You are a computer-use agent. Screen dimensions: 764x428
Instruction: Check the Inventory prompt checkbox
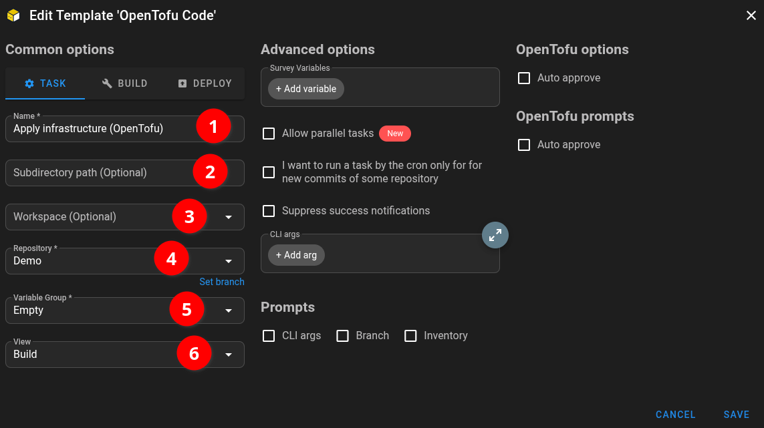(411, 336)
